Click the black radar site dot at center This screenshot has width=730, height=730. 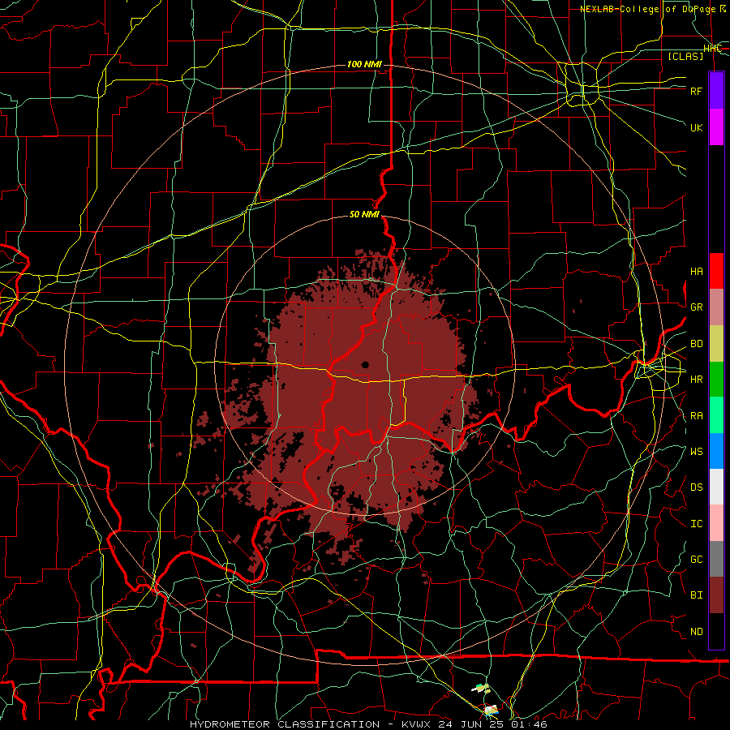click(365, 364)
